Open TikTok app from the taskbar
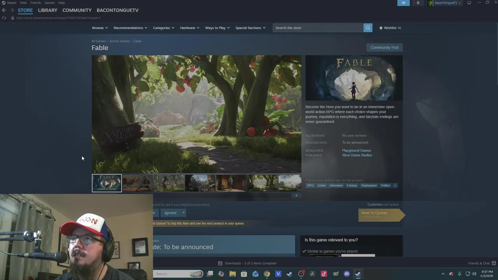498x280 pixels. 324,274
